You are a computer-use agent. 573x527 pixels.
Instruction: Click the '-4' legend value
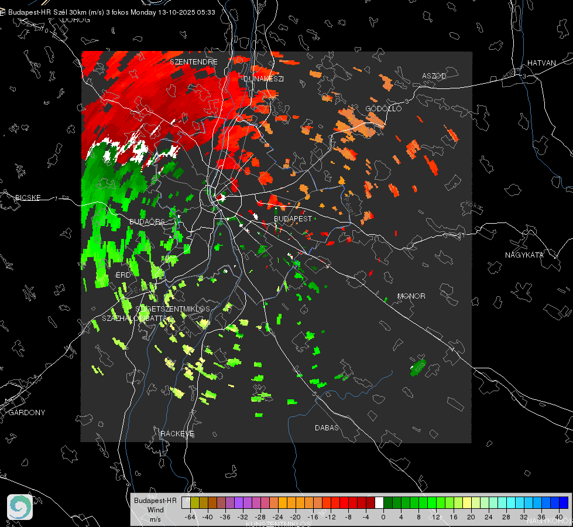pos(365,517)
